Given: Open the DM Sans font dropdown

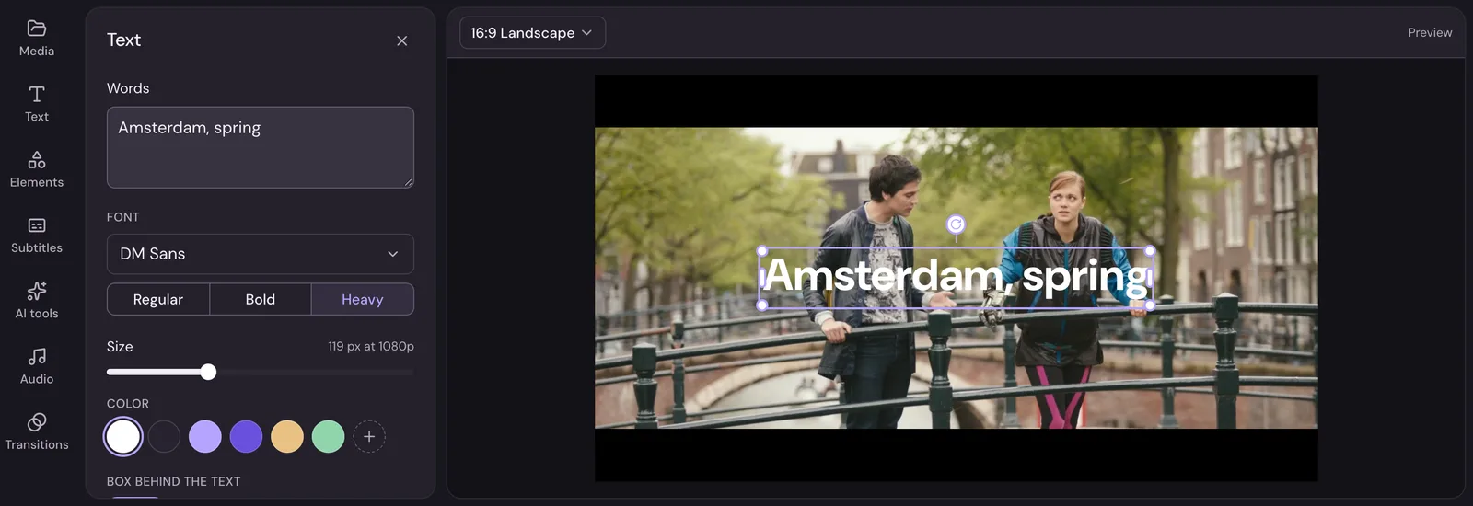Looking at the screenshot, I should pos(261,254).
